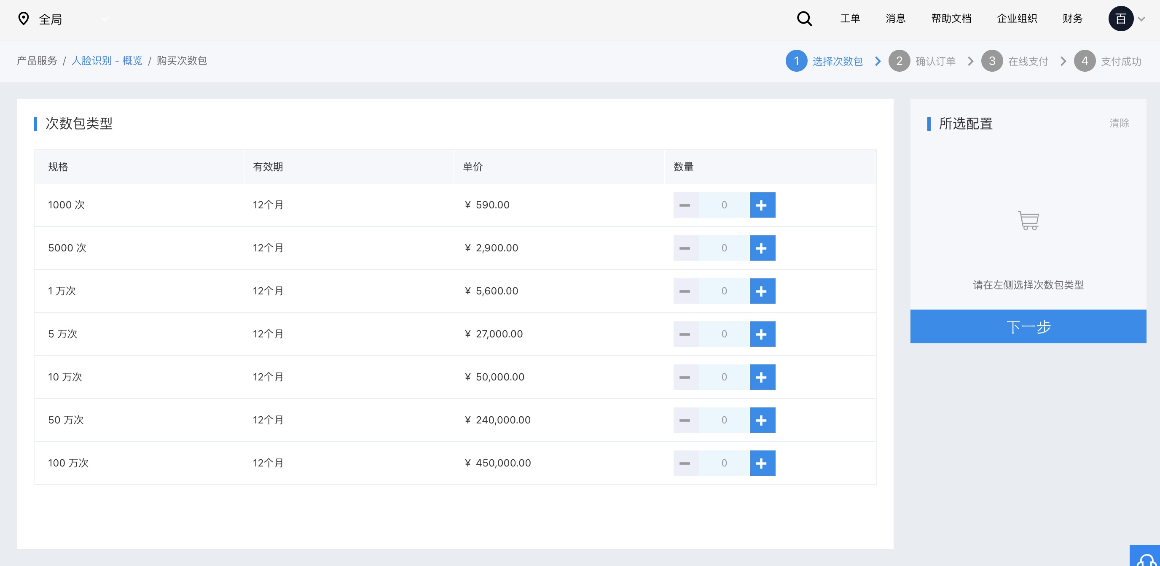Click the search magnifier icon
The image size is (1160, 566).
pos(804,19)
